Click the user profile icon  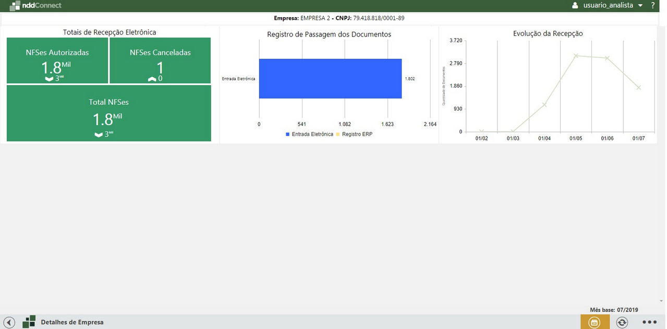[575, 5]
